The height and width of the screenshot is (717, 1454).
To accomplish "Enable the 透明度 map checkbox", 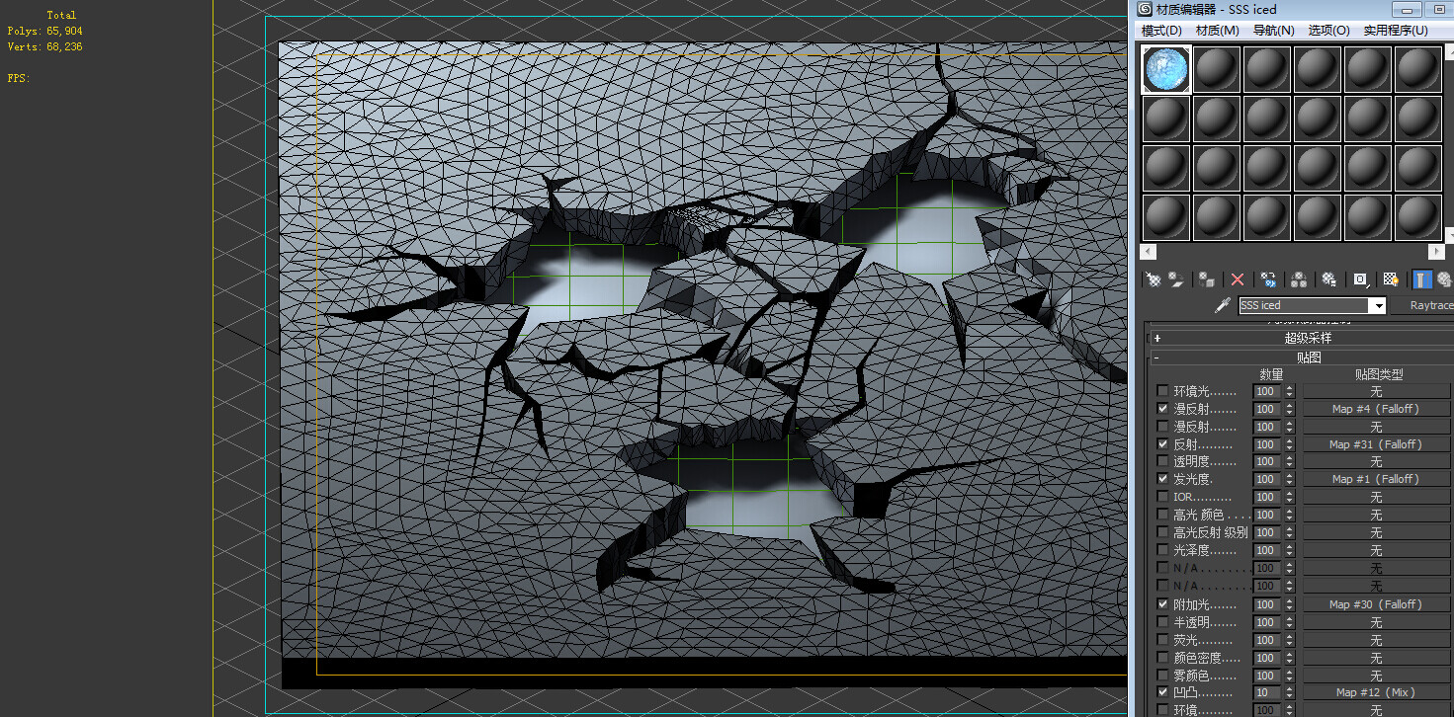I will coord(1162,461).
